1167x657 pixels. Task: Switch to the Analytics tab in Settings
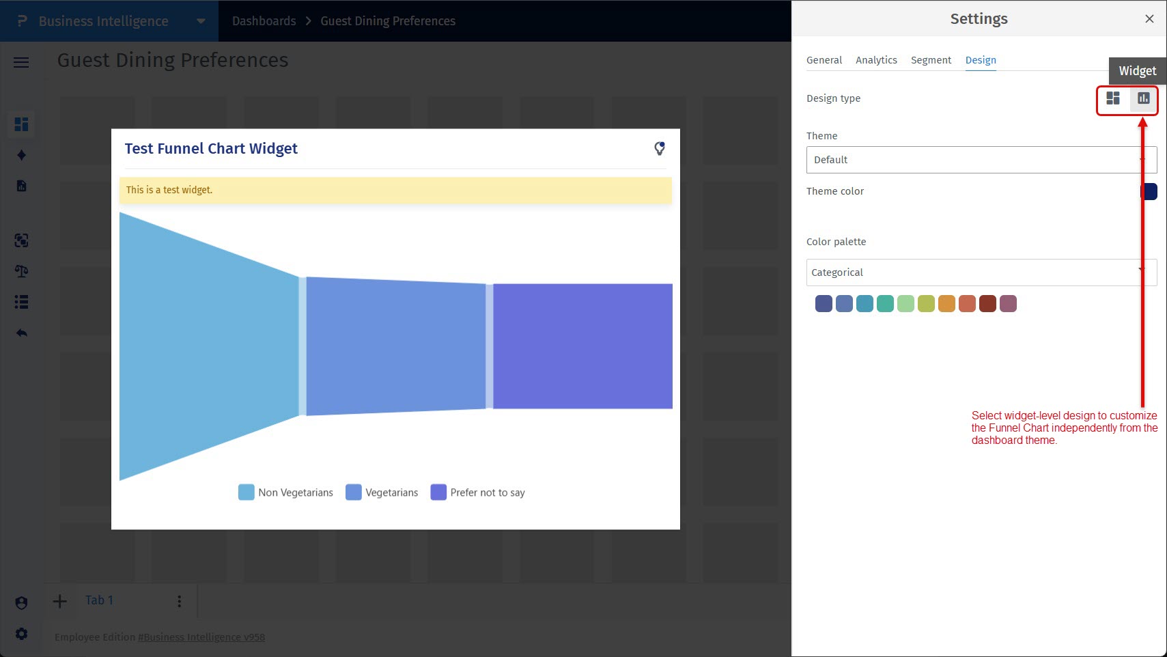point(876,60)
